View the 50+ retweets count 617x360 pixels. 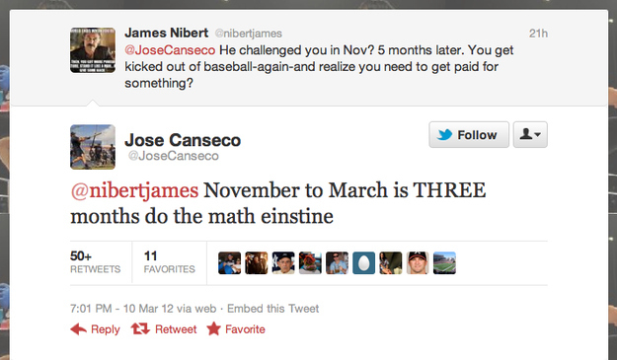(x=95, y=262)
